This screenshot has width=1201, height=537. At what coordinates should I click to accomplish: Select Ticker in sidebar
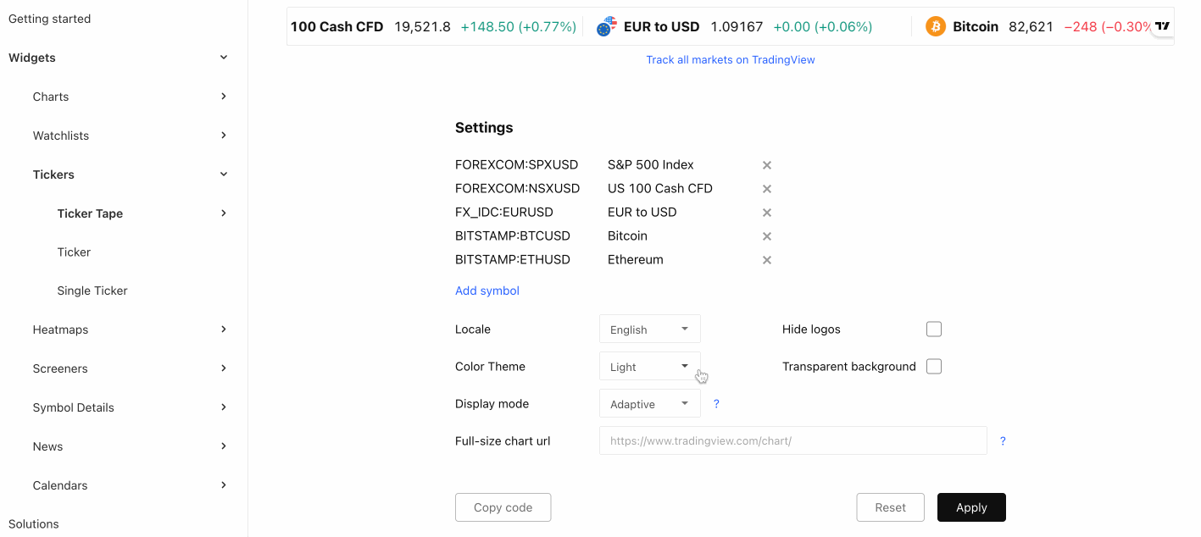(74, 252)
